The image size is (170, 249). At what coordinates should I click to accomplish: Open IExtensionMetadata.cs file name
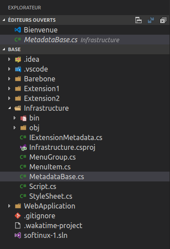(x=66, y=137)
